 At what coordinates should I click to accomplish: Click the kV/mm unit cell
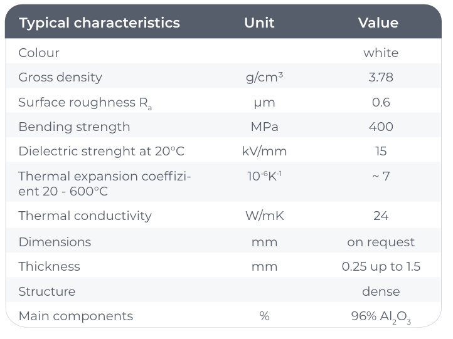(x=264, y=152)
